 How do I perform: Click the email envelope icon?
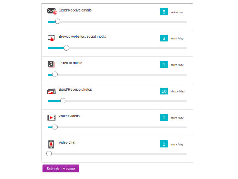(x=52, y=12)
